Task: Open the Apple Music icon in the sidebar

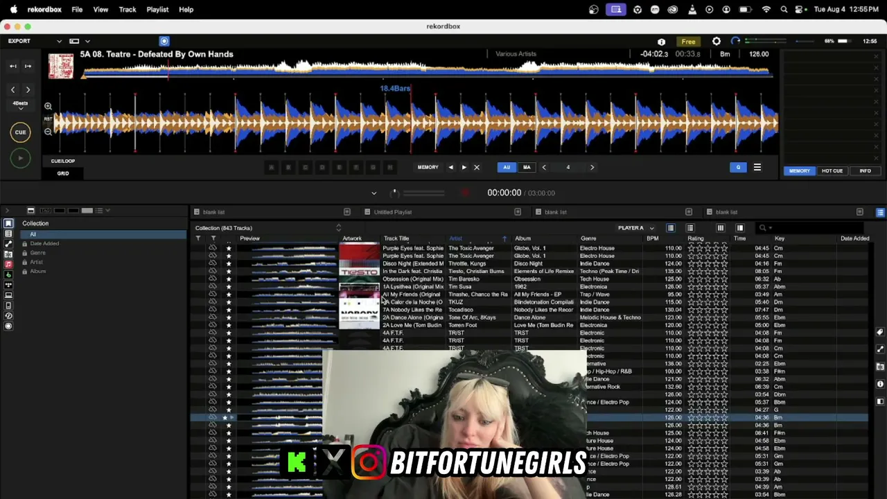Action: 8,265
